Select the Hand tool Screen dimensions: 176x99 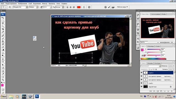pyautogui.click(x=3, y=77)
